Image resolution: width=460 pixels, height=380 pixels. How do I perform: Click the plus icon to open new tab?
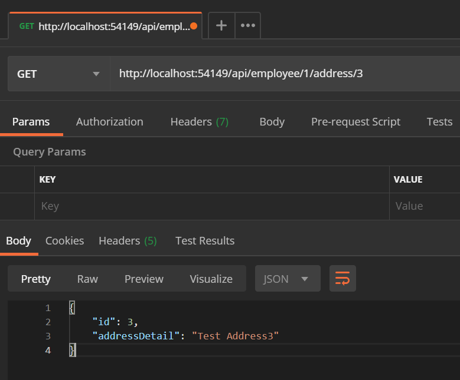pyautogui.click(x=221, y=26)
